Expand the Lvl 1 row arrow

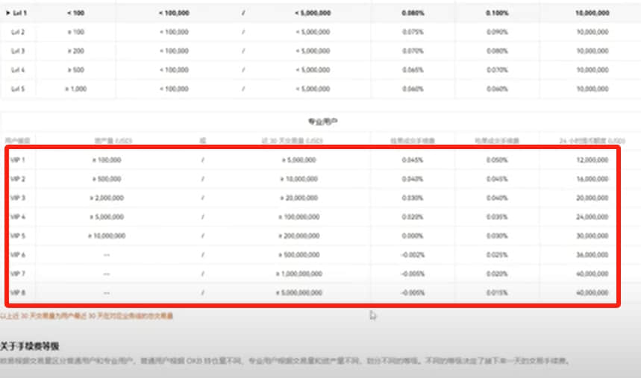(7, 13)
